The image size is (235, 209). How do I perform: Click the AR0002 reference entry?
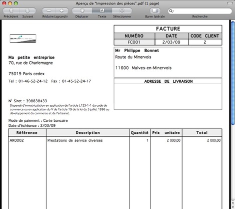click(16, 140)
